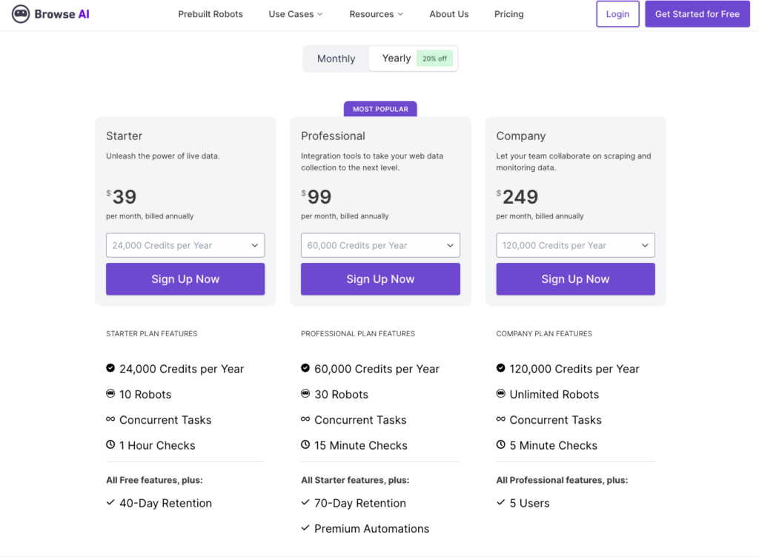Click the clock icon beside 1 Hour Checks
The height and width of the screenshot is (557, 759).
[110, 444]
